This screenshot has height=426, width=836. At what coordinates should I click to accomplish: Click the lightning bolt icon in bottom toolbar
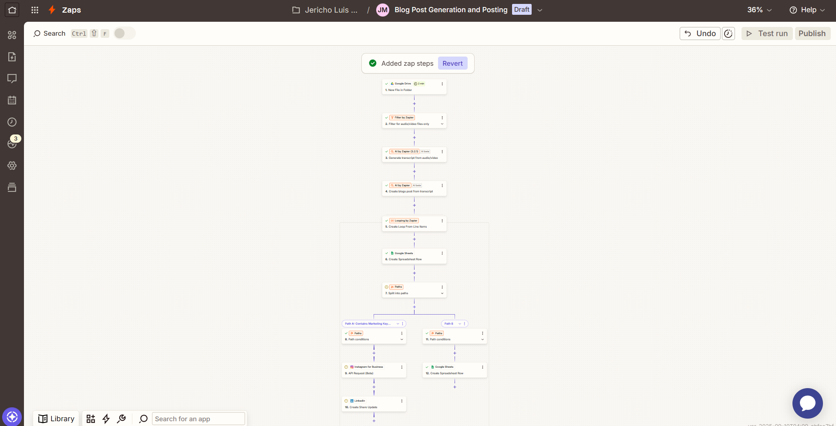pyautogui.click(x=106, y=419)
